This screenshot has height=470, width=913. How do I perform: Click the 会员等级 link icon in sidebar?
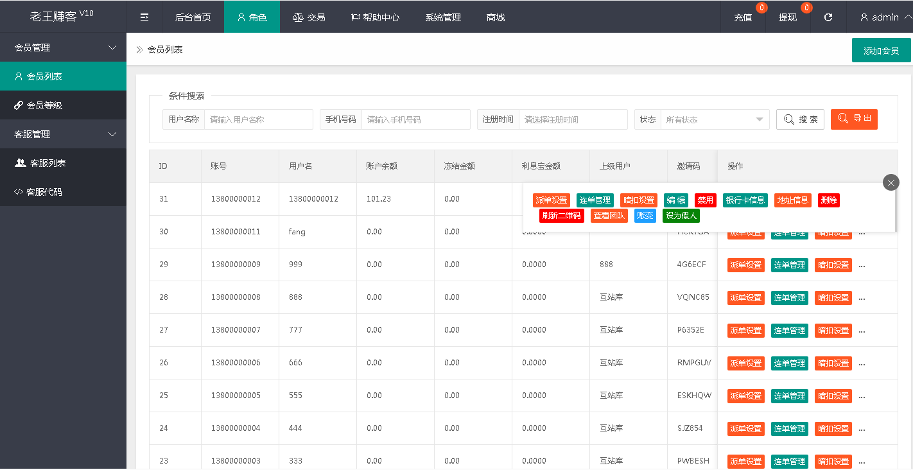(19, 105)
